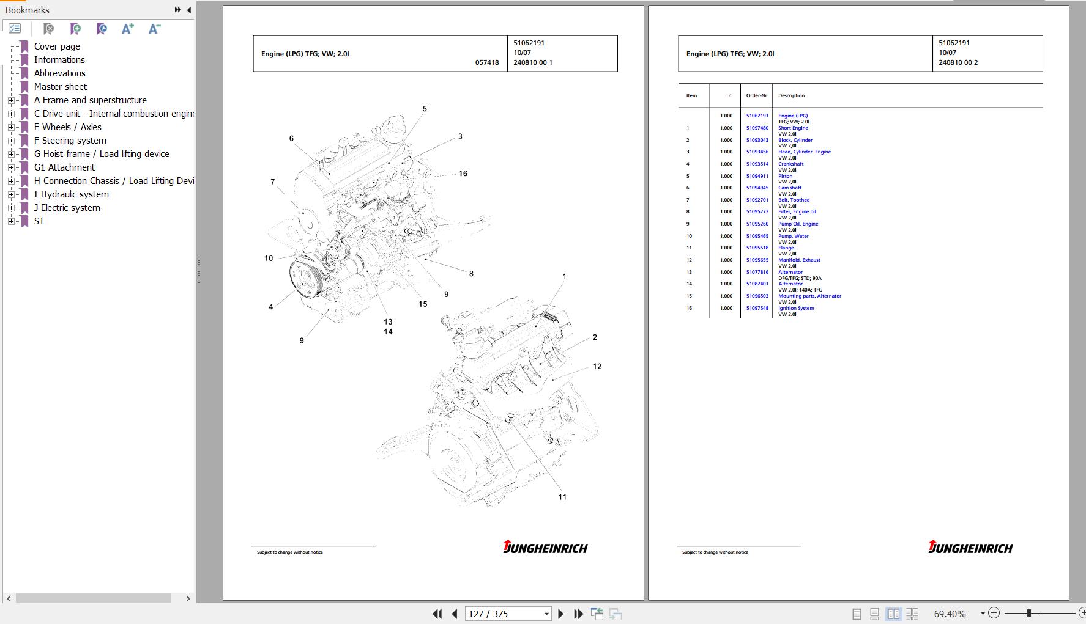Click the Cam shaft description link

(790, 188)
